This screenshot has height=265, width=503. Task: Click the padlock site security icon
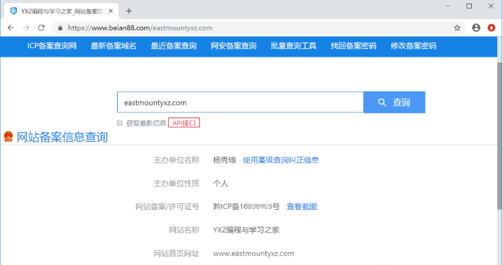pyautogui.click(x=60, y=28)
